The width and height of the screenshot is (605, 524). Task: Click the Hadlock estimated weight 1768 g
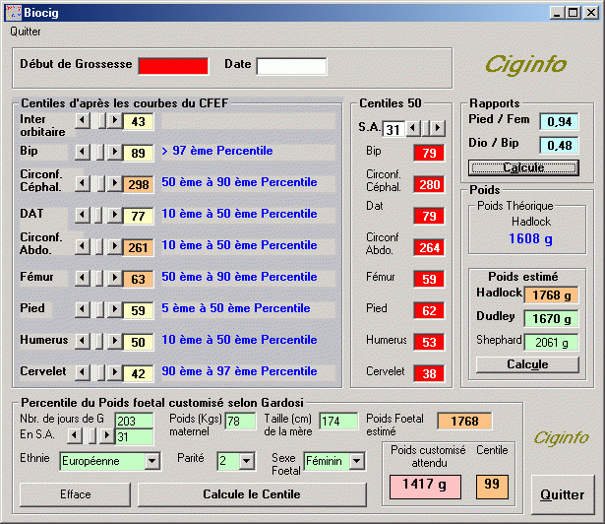pos(551,295)
